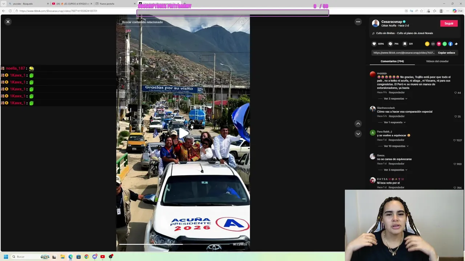Switch to Comentarios (794) tab

(x=392, y=61)
